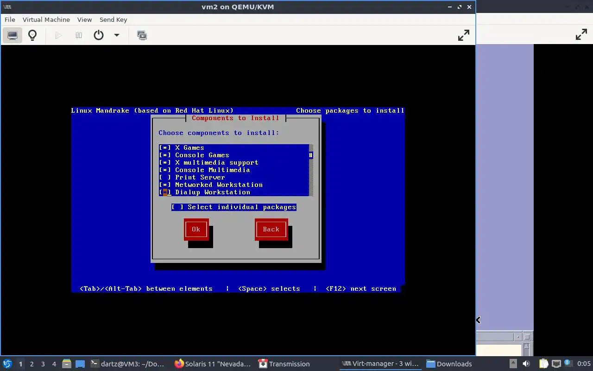Viewport: 593px width, 371px height.
Task: Switch to workspace 1
Action: tap(20, 364)
